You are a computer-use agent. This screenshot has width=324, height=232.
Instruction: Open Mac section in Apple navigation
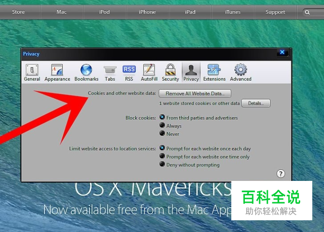pos(62,12)
